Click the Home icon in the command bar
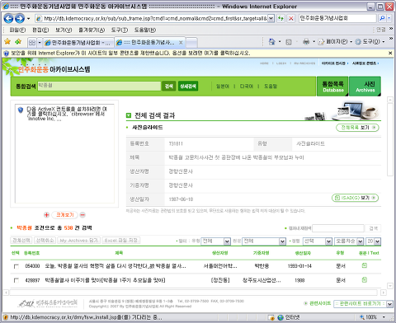 pyautogui.click(x=271, y=42)
